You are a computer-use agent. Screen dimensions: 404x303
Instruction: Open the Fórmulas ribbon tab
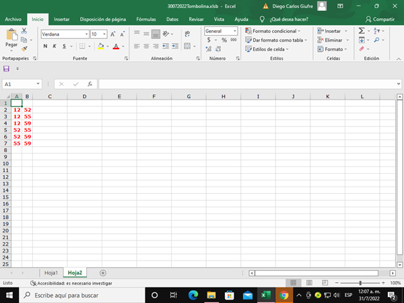(x=145, y=20)
